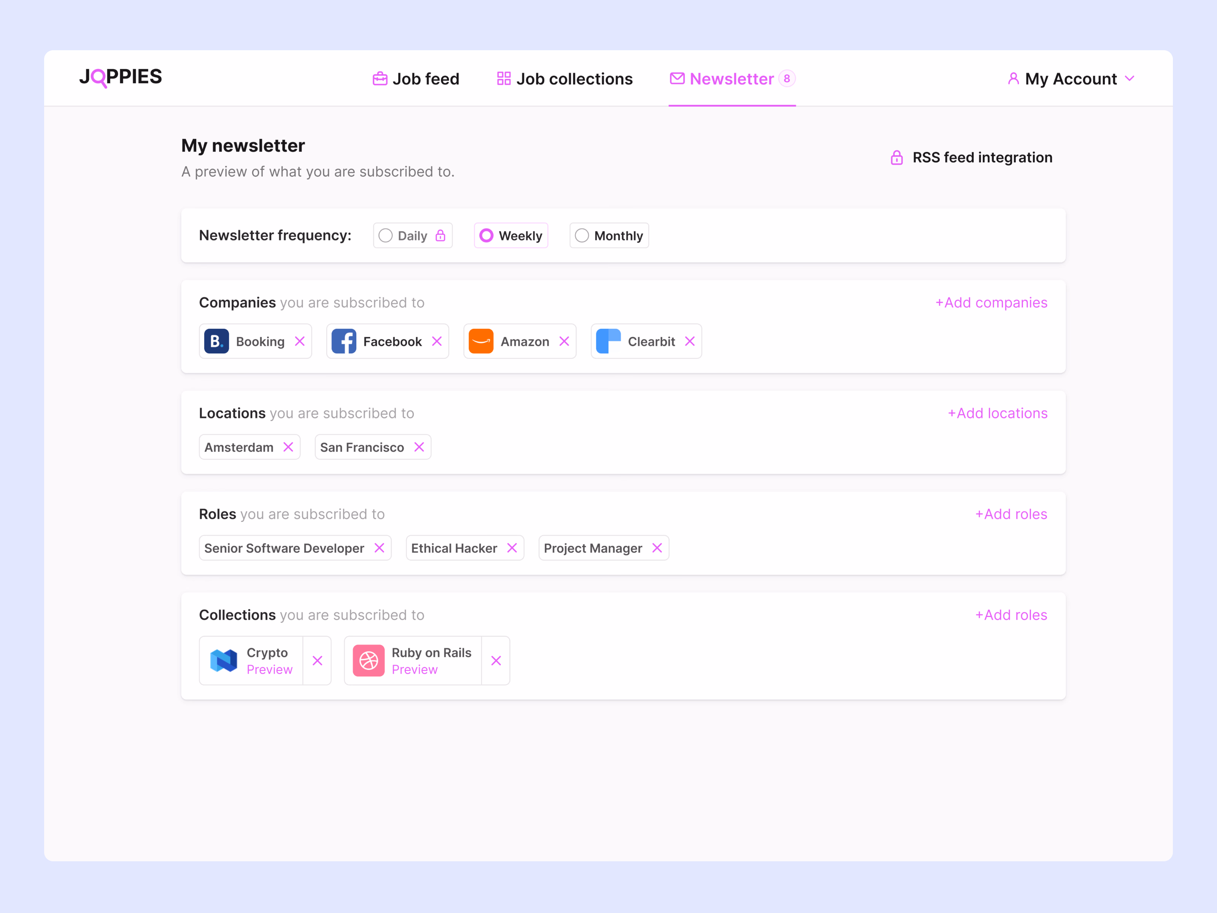Click the My Account user icon
Screen dimensions: 1217x913
pos(1014,79)
